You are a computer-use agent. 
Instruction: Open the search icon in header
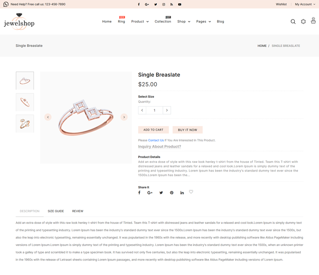[x=293, y=22]
